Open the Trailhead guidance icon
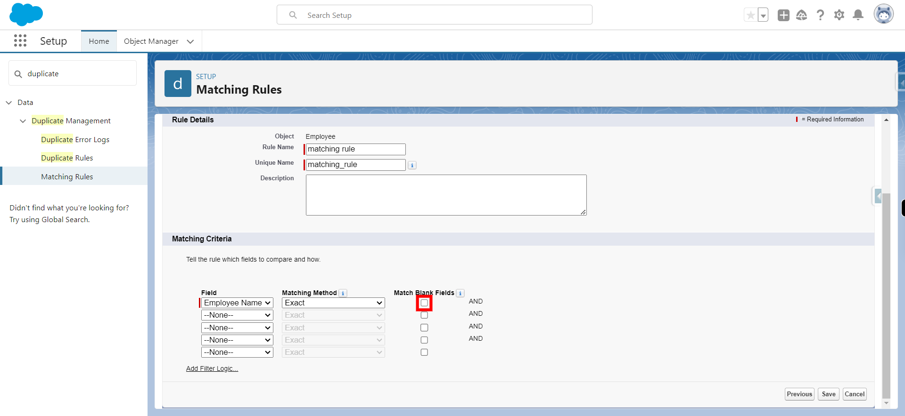The height and width of the screenshot is (416, 905). (x=802, y=15)
